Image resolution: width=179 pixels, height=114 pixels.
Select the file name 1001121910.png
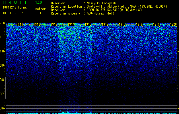15,8
